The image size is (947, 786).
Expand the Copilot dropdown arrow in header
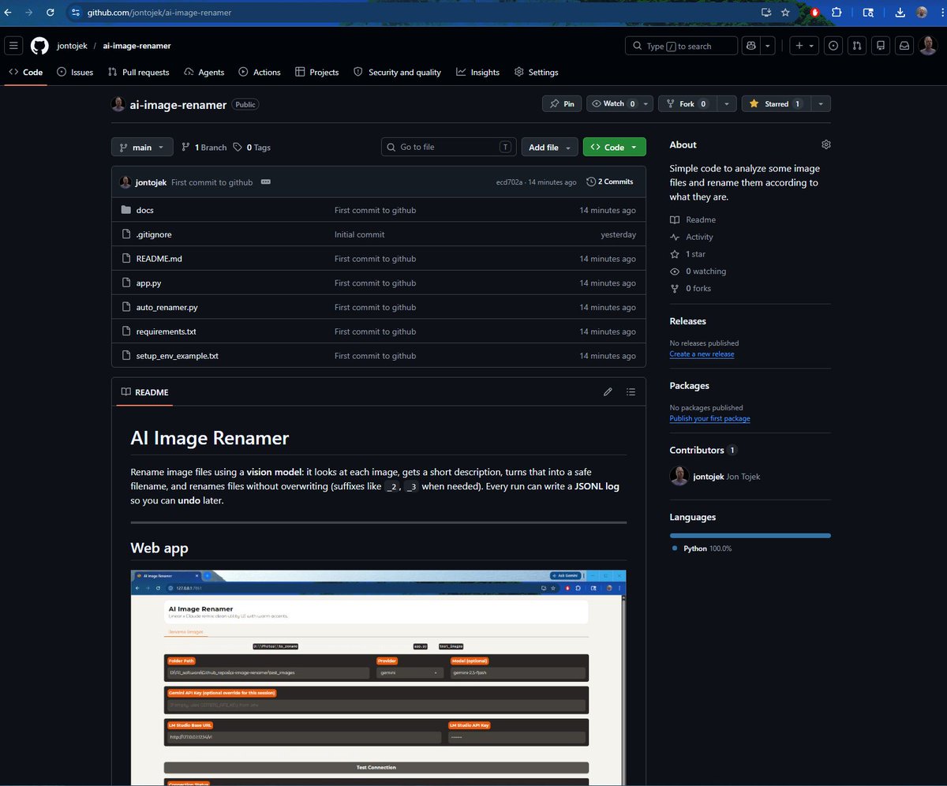tap(768, 46)
